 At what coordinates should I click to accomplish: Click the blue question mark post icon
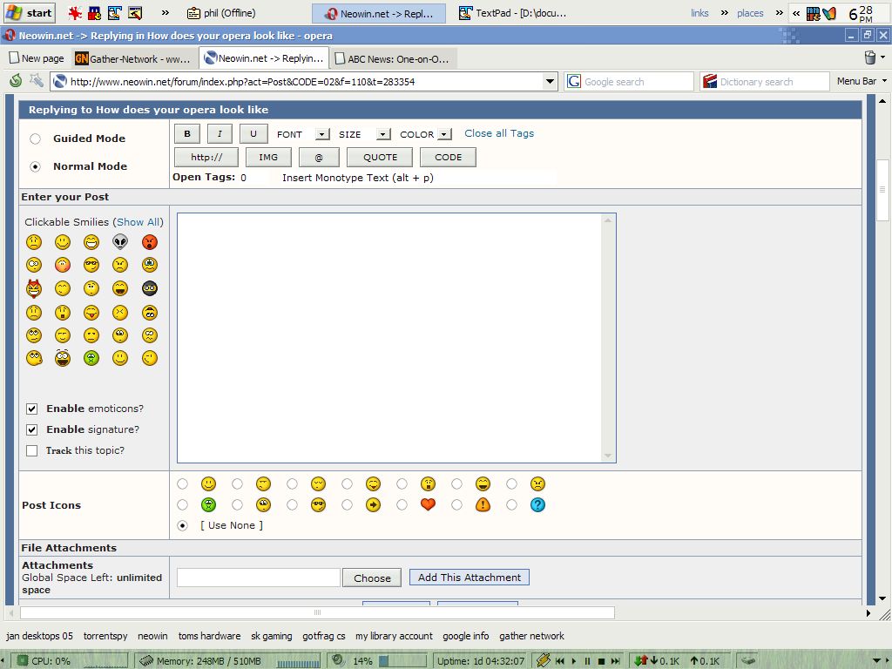tap(537, 504)
